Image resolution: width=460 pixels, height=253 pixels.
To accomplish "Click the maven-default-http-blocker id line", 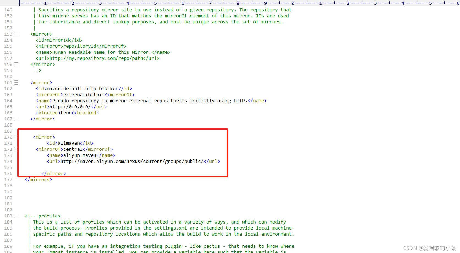I will pos(84,89).
